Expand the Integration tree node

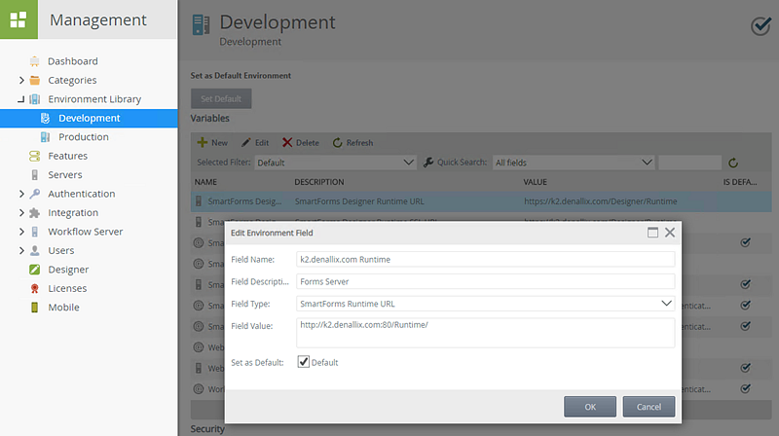[21, 212]
